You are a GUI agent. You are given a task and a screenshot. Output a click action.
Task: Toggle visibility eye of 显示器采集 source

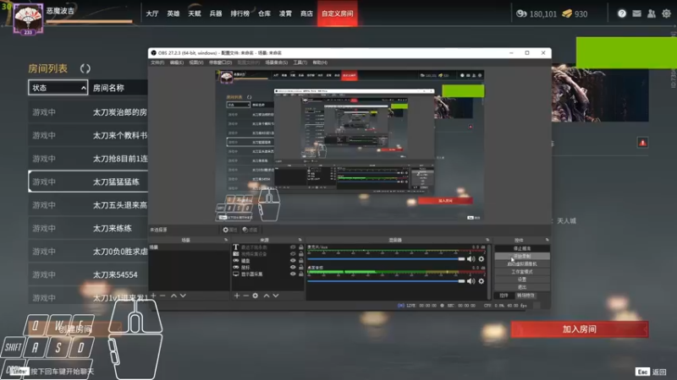click(293, 274)
